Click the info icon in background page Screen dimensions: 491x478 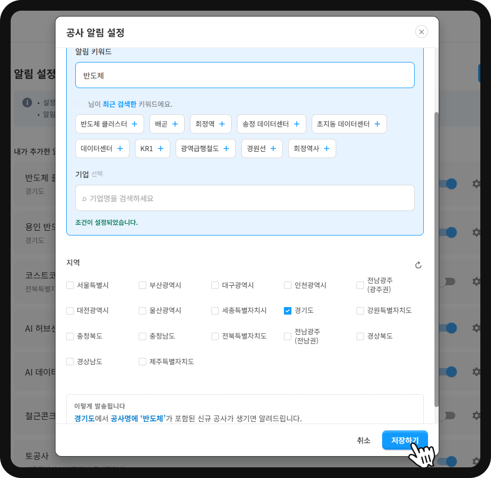[27, 103]
